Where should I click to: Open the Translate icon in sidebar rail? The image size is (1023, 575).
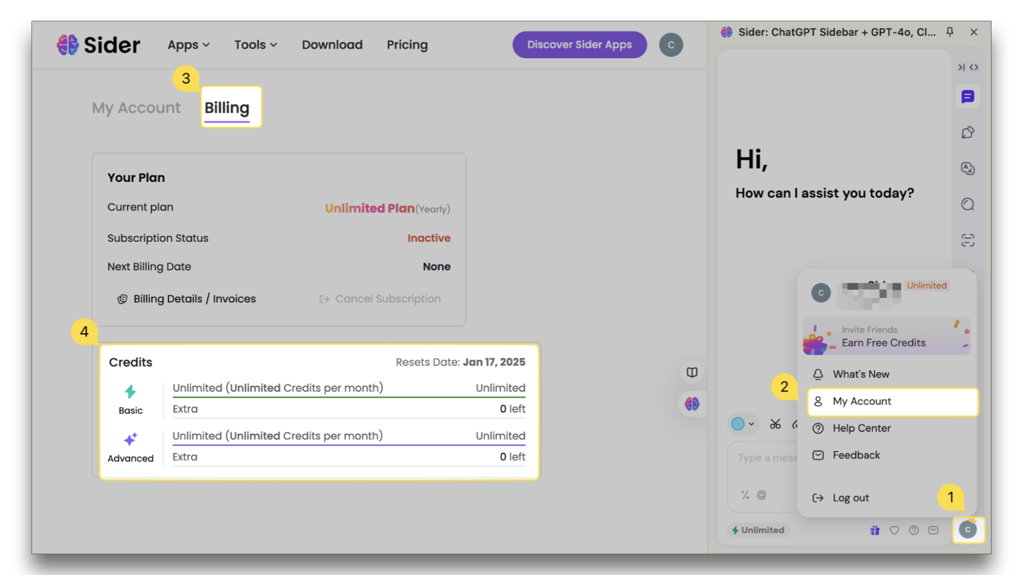(x=968, y=168)
